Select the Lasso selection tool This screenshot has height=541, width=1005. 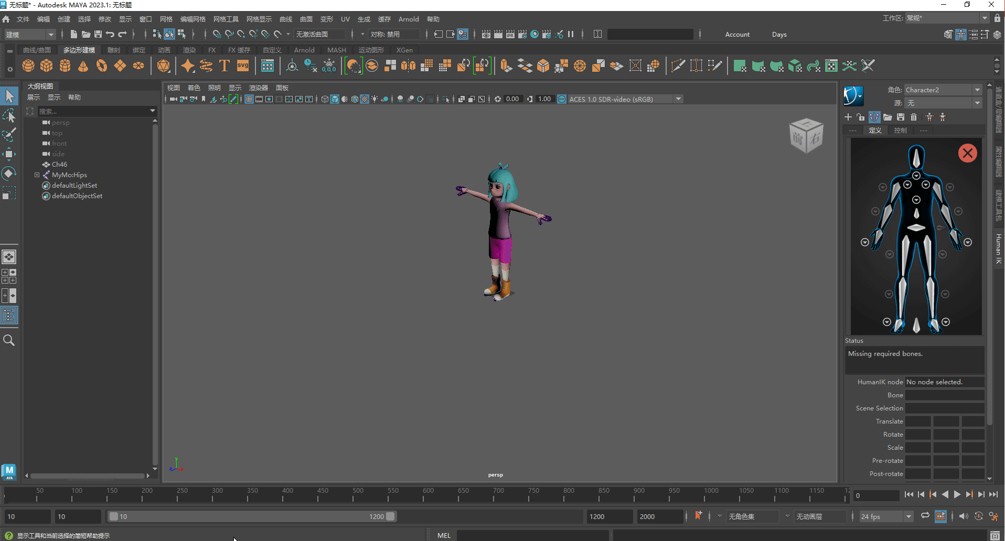coord(9,116)
